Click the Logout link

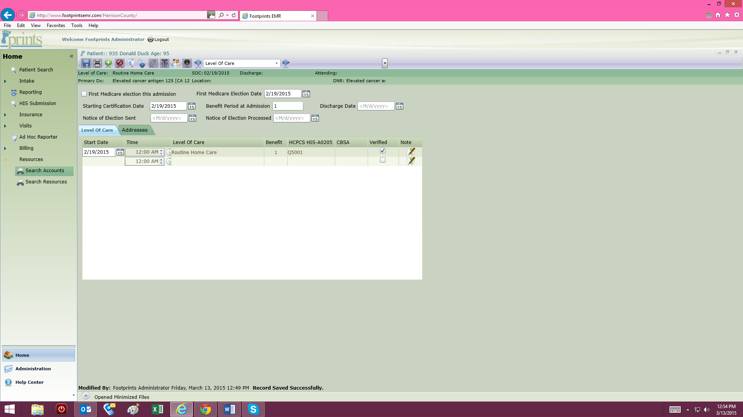tap(161, 39)
